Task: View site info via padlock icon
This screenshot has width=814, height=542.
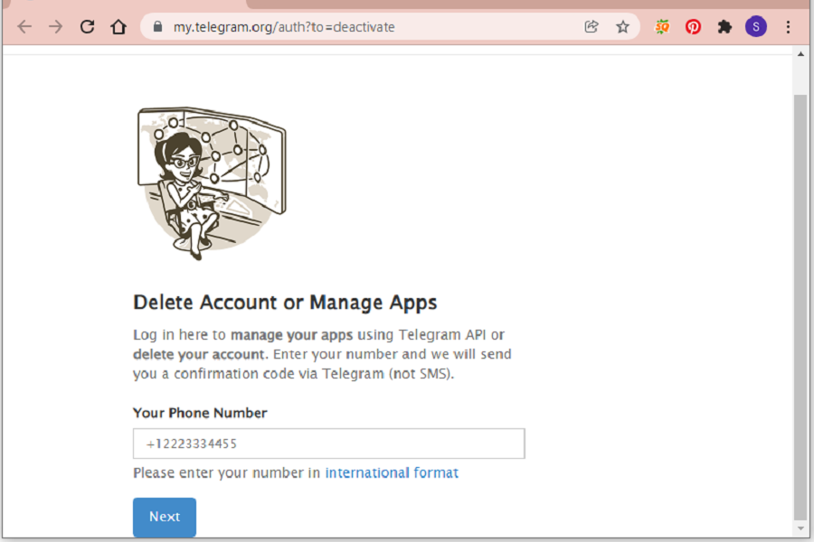Action: coord(157,27)
